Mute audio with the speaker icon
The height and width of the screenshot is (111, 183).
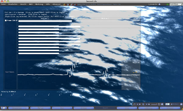pyautogui.click(x=159, y=104)
